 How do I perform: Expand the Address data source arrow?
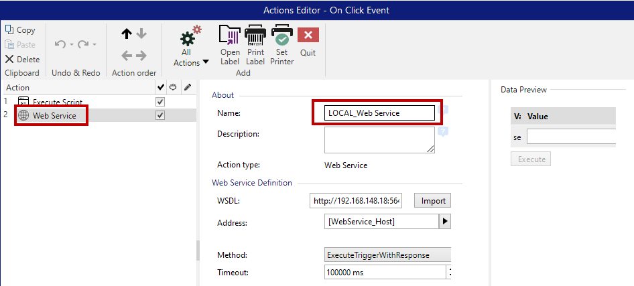(444, 222)
